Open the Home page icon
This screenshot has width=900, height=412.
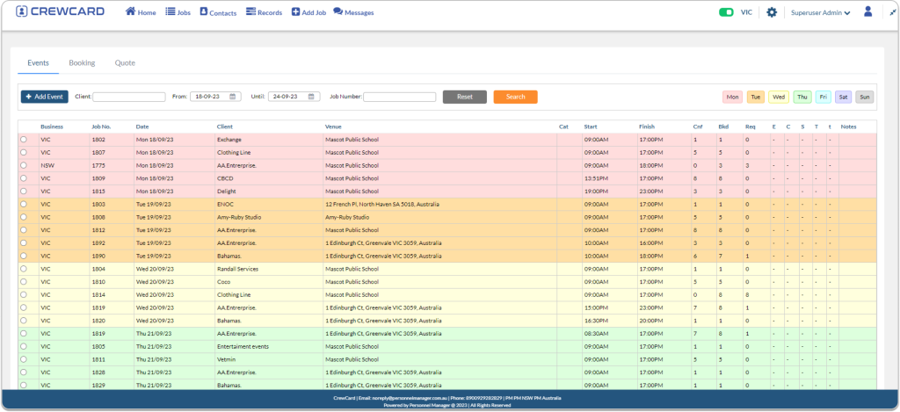(x=131, y=12)
